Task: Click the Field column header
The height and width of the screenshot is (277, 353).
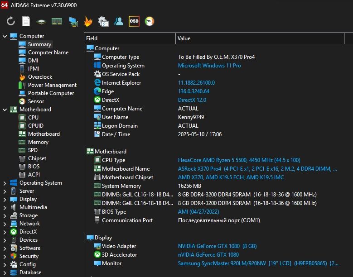Action: (x=130, y=38)
